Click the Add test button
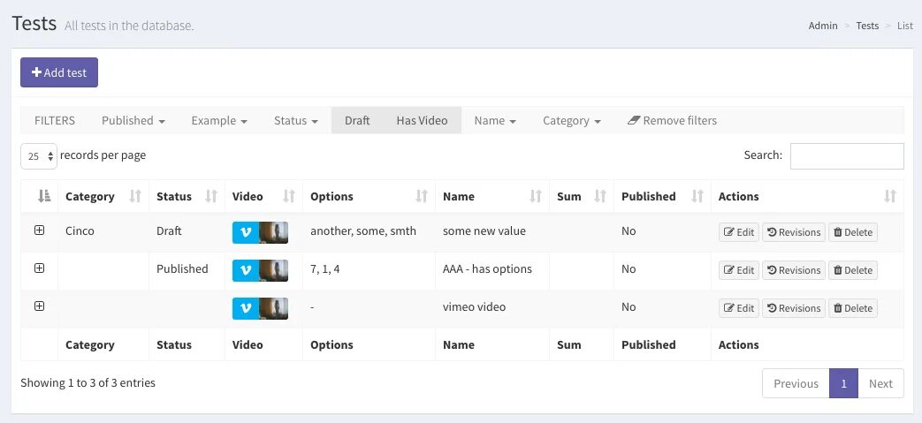 (x=59, y=72)
